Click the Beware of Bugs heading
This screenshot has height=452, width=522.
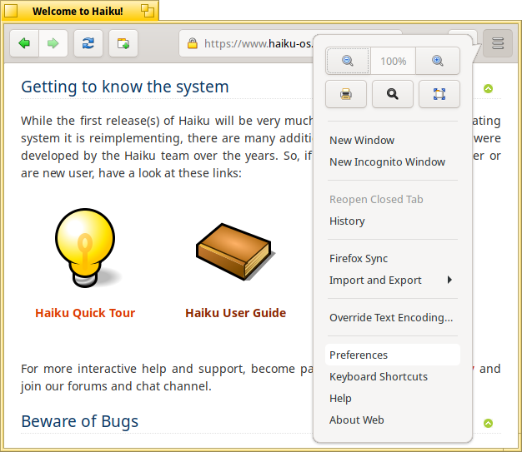79,421
